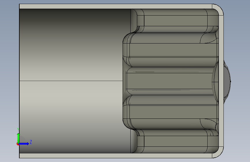This screenshot has height=162, width=250.
Task: Click the green Y axis arrow of the triad
Action: click(x=18, y=138)
